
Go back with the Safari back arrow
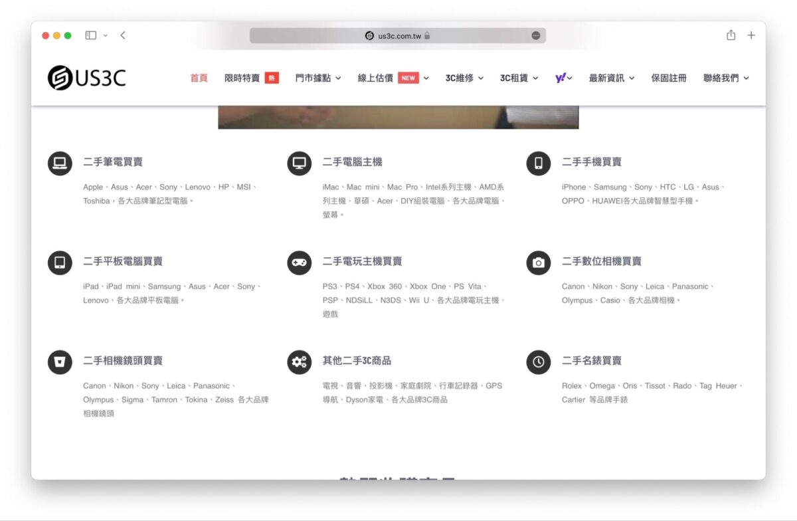pos(123,35)
